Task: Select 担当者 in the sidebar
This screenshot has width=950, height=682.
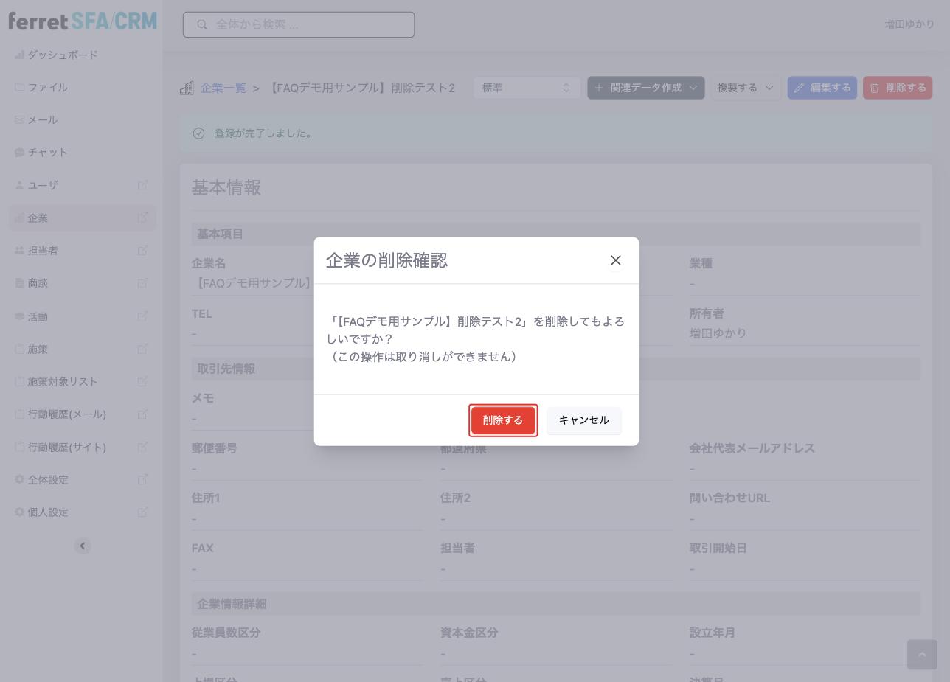Action: (x=43, y=250)
